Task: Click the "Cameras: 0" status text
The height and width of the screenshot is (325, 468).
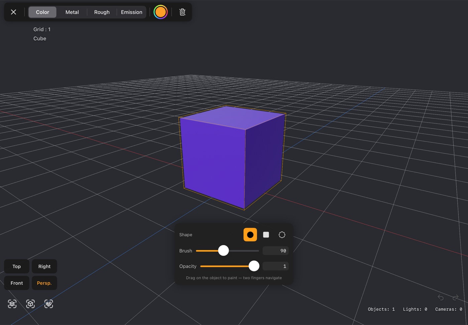Action: [x=449, y=309]
